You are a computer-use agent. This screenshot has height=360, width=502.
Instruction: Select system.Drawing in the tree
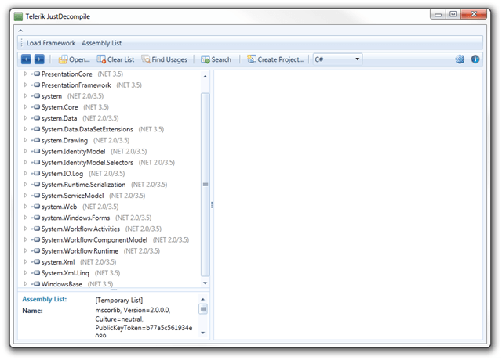coord(64,140)
